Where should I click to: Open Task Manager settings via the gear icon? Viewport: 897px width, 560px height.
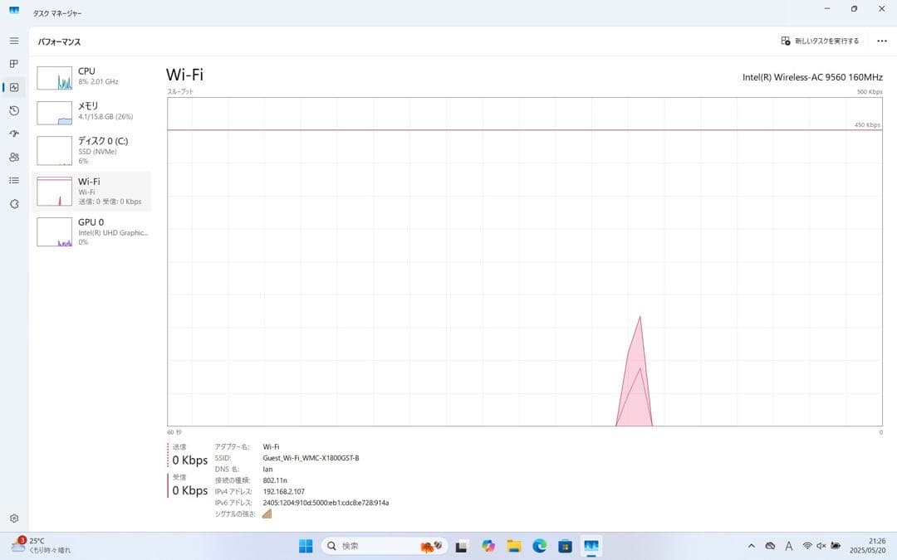click(x=13, y=518)
